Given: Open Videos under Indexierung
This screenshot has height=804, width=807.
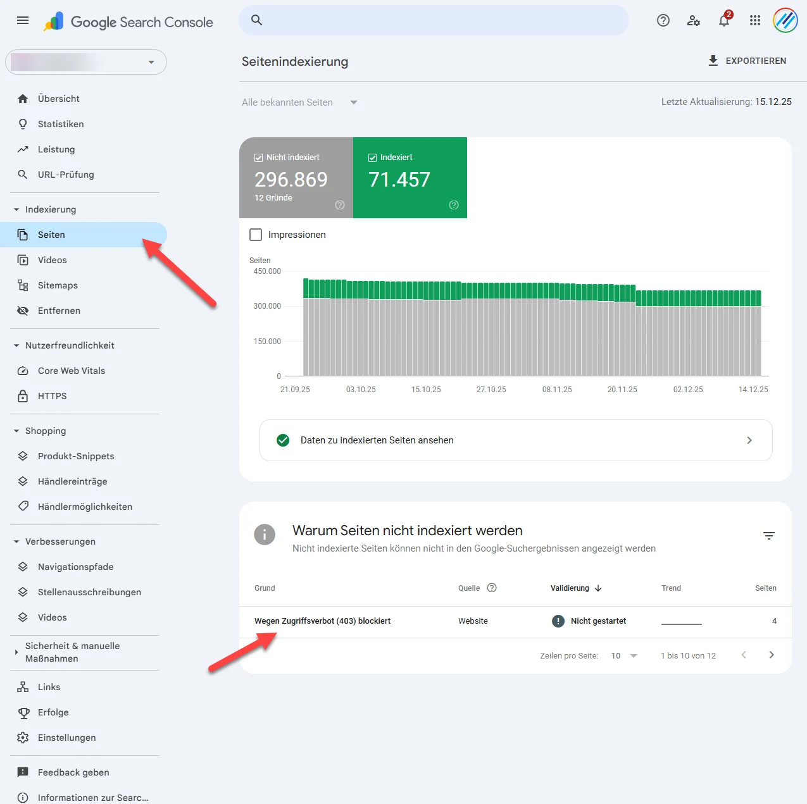Looking at the screenshot, I should [84, 260].
